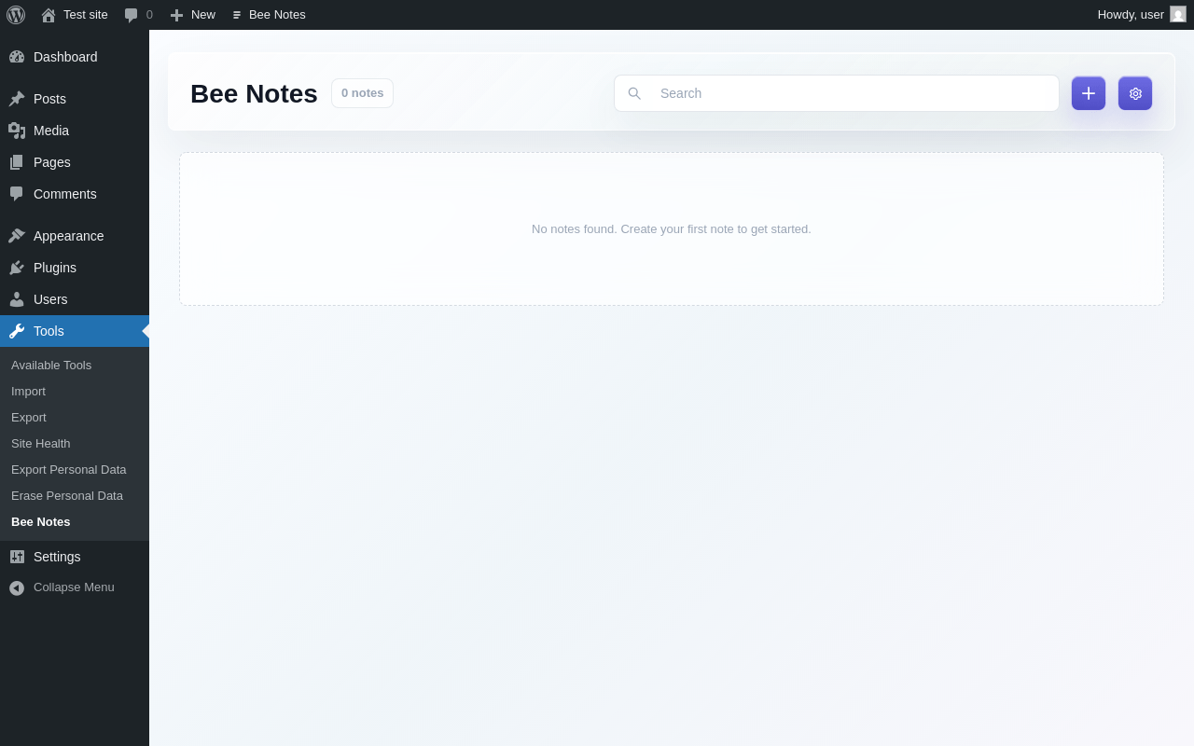
Task: Click the Posts pushpin icon
Action: pos(17,99)
